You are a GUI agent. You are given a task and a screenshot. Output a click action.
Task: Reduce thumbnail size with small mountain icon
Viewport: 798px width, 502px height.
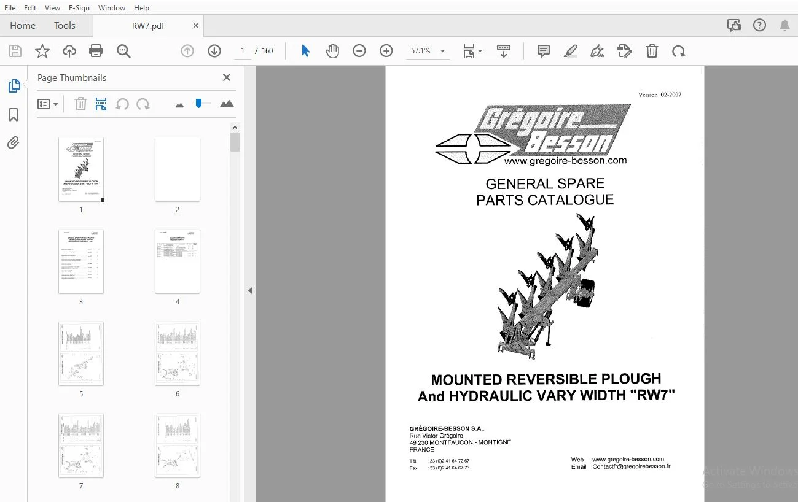click(179, 105)
